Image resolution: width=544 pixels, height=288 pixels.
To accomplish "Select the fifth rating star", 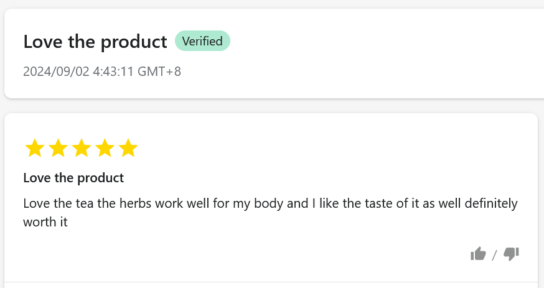I will coord(128,149).
